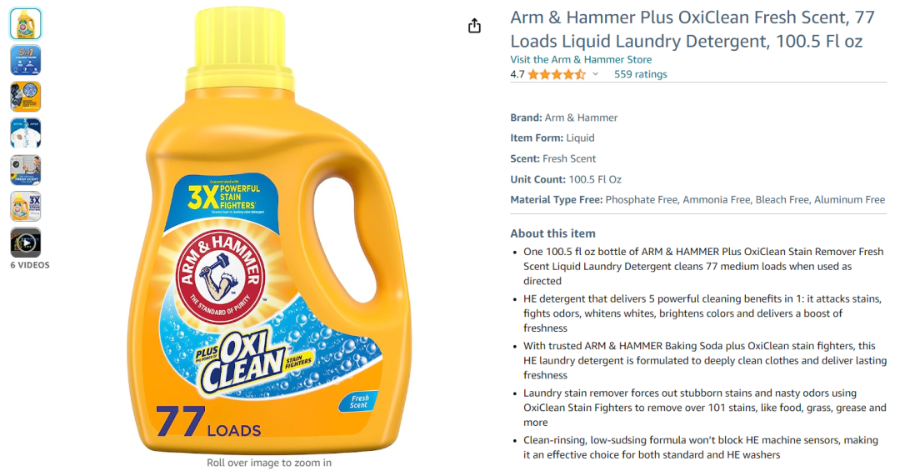Click the share icon beside the product image
The height and width of the screenshot is (476, 900).
474,25
